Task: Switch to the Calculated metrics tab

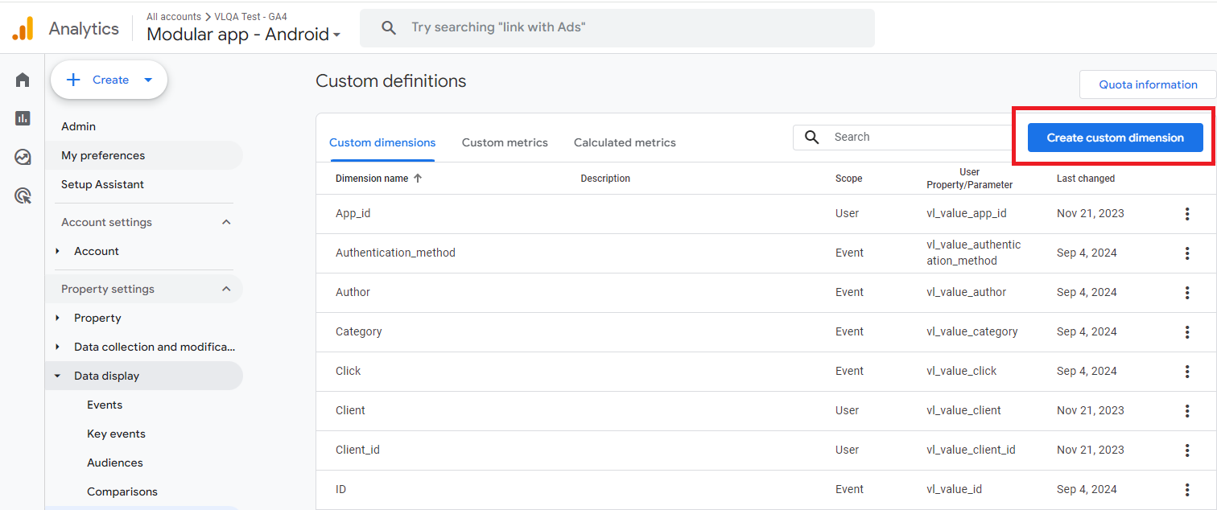Action: [625, 142]
